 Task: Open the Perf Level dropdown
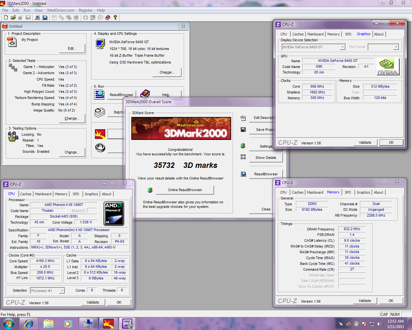coord(396,47)
